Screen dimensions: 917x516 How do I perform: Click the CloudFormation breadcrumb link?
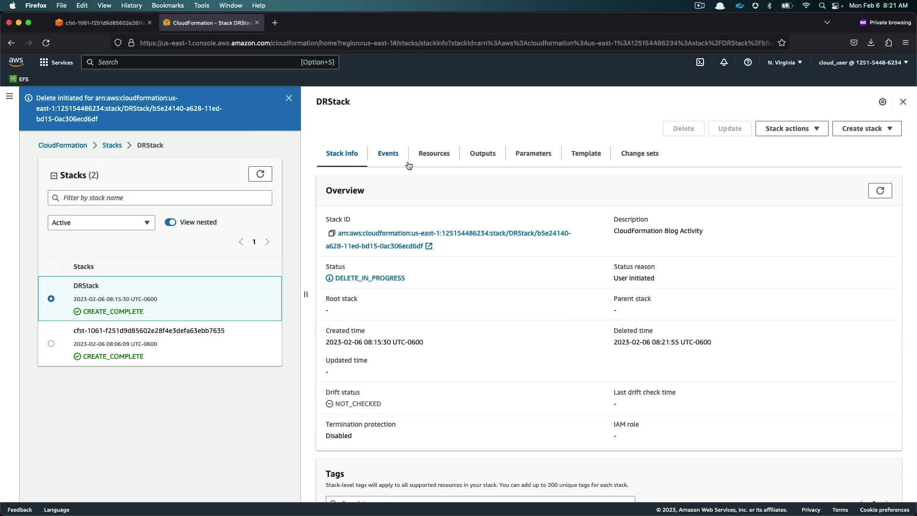[63, 145]
